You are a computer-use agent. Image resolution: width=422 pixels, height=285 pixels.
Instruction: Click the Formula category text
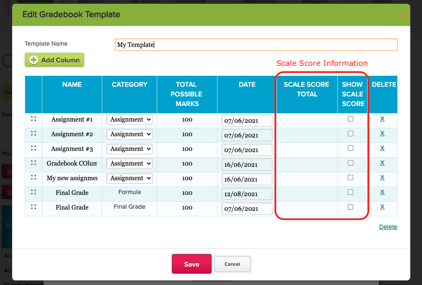pyautogui.click(x=129, y=192)
